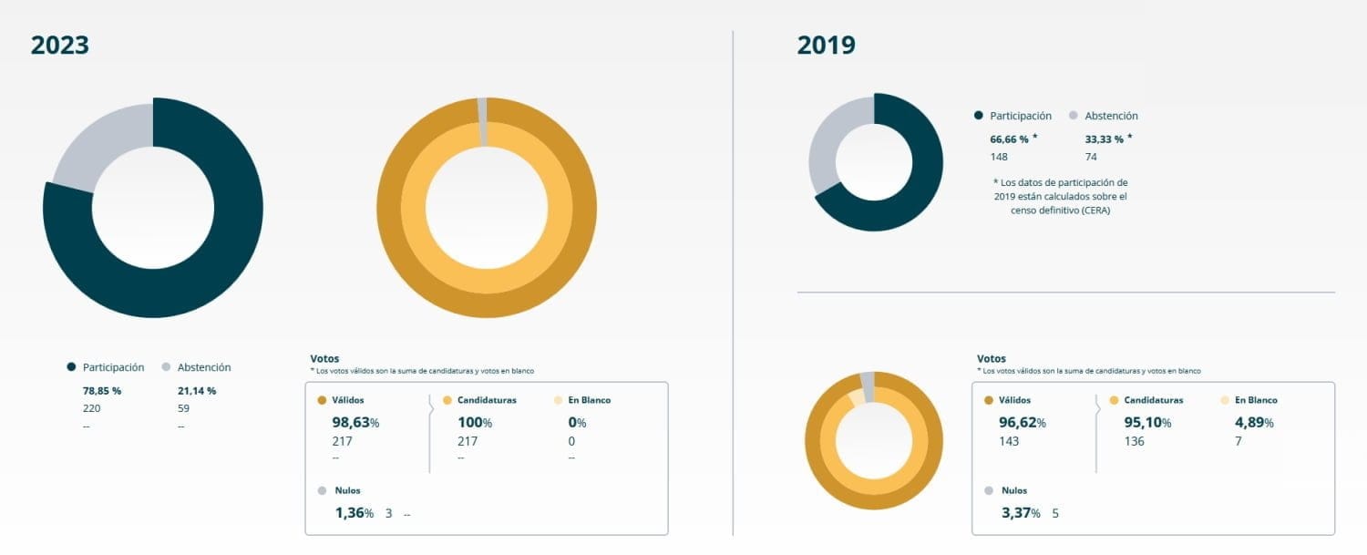The width and height of the screenshot is (1367, 555).
Task: Click the 2023 year heading
Action: [x=60, y=46]
